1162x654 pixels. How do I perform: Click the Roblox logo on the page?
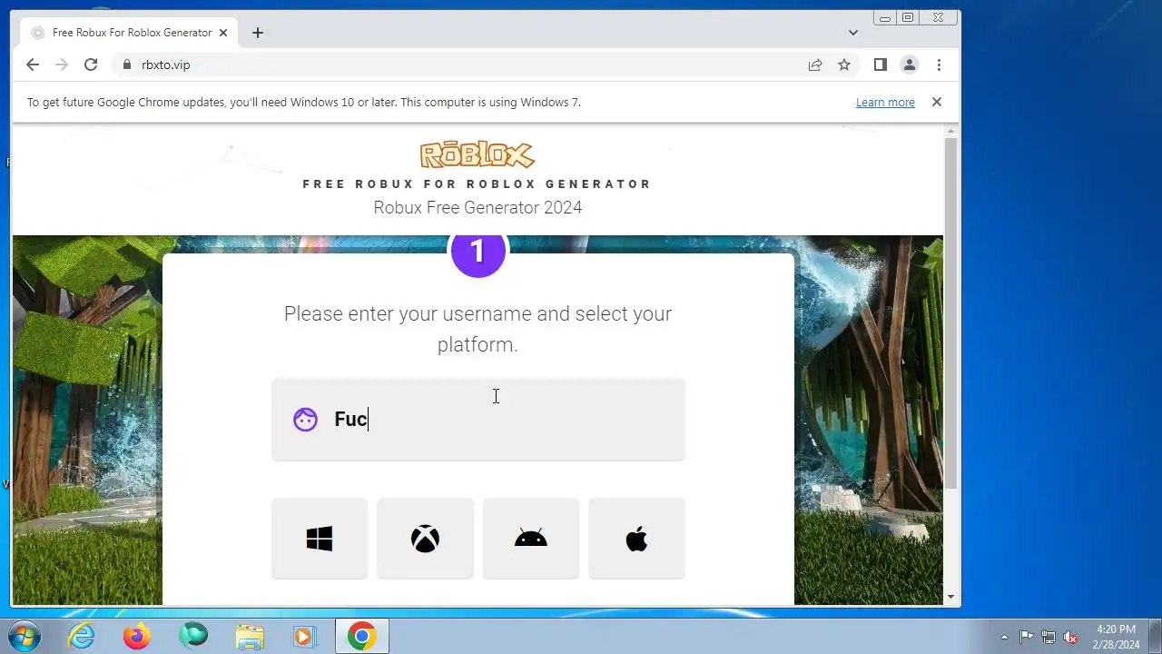(x=478, y=154)
